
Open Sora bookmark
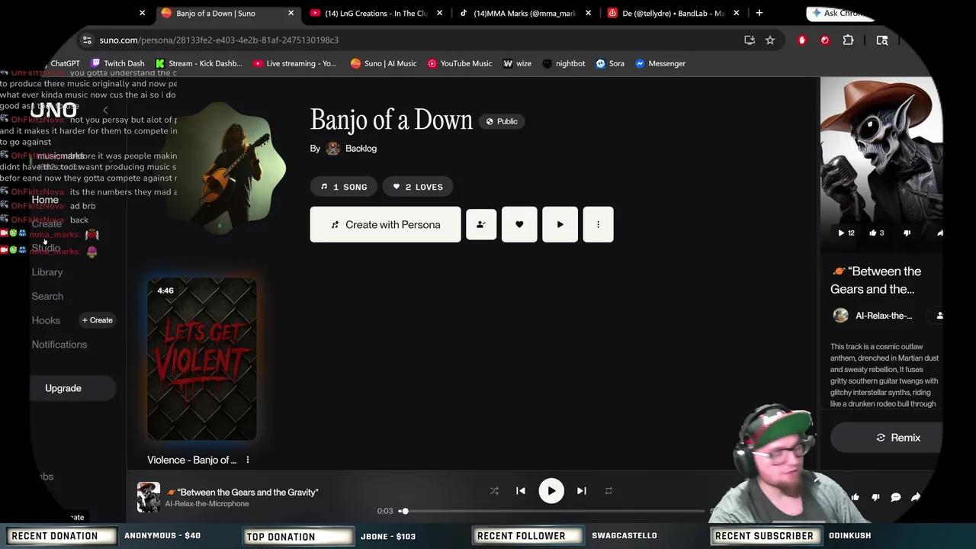pos(610,64)
